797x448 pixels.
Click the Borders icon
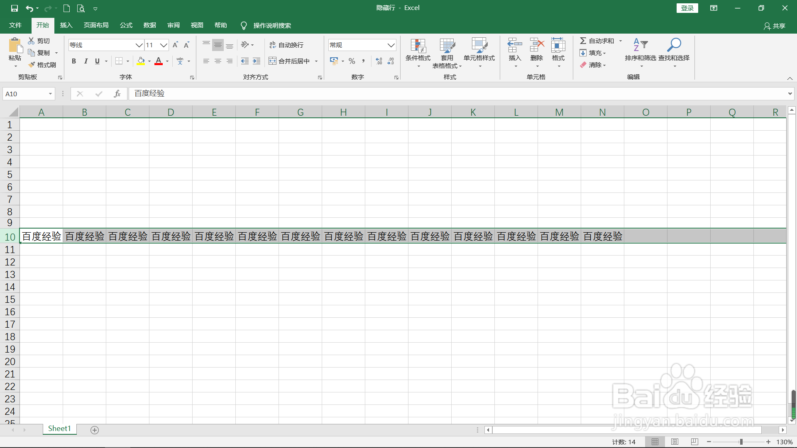pos(119,61)
